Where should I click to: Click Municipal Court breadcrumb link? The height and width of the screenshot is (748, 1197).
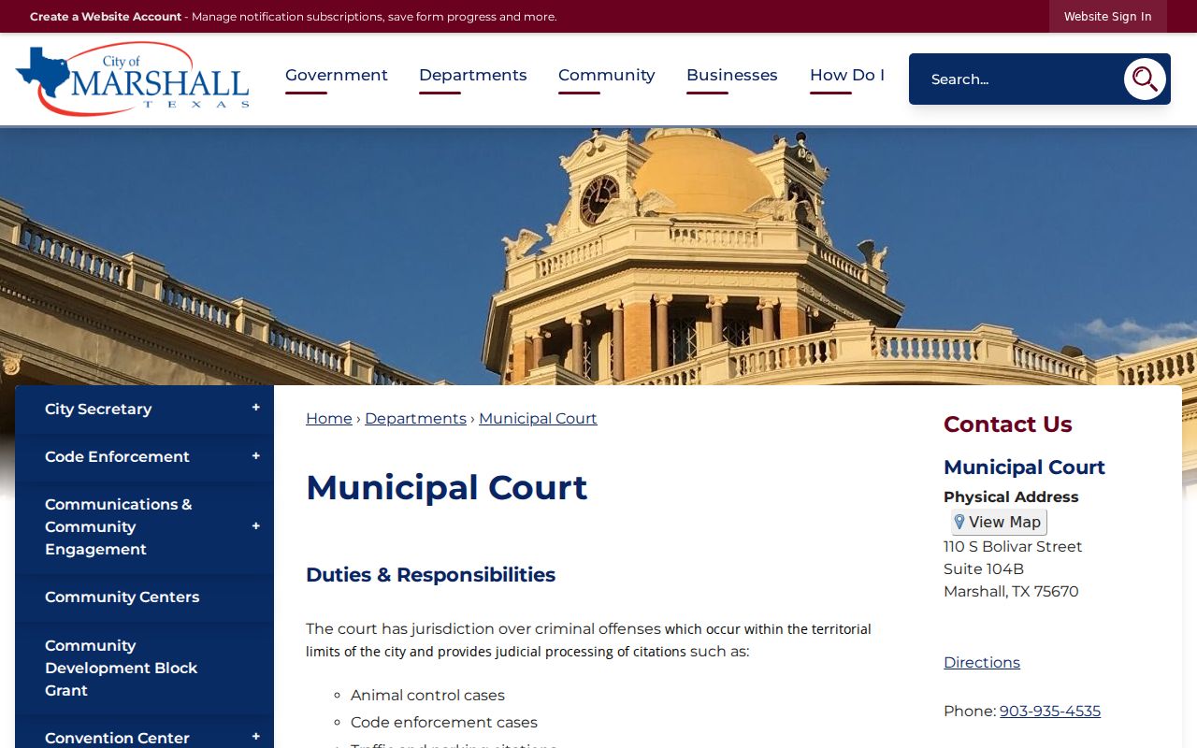point(538,418)
